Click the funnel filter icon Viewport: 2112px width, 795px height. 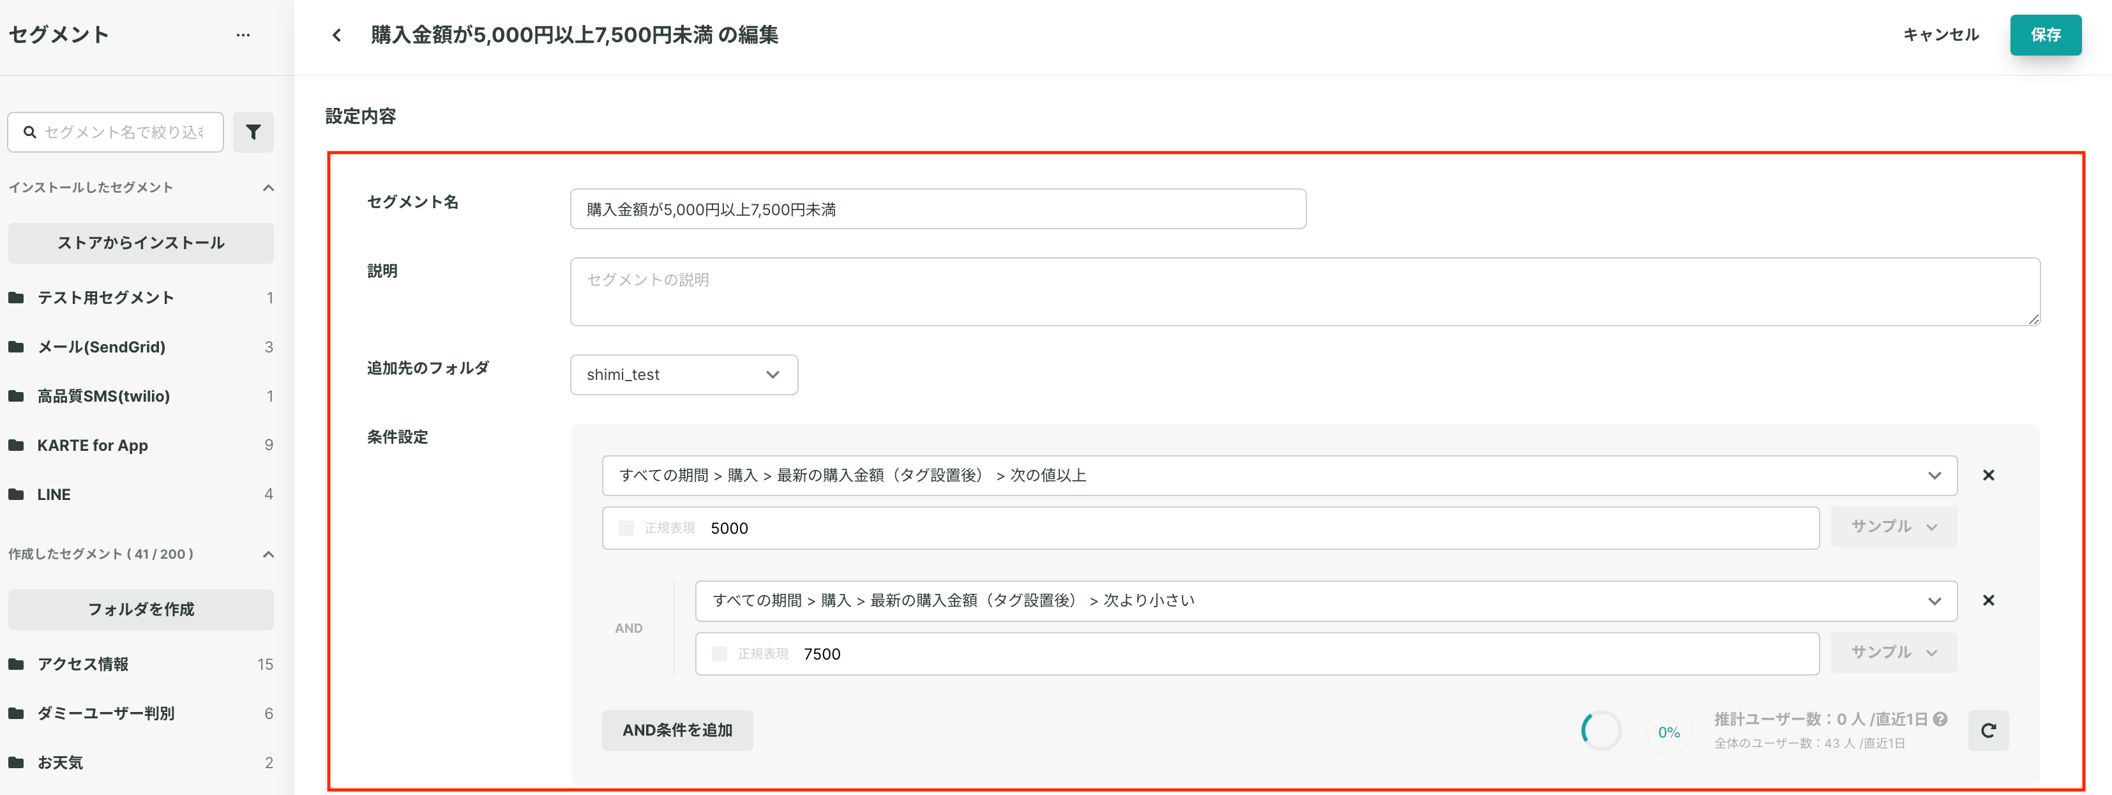coord(253,132)
